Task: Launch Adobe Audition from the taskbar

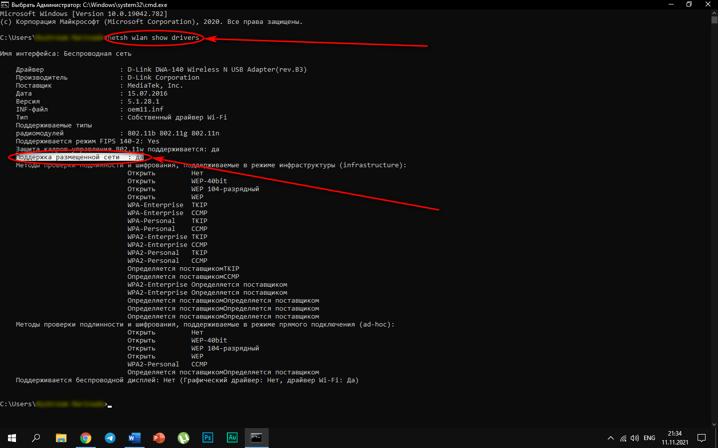Action: pos(232,438)
